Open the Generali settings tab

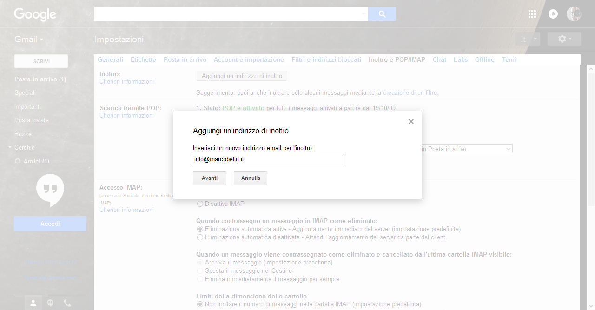coord(110,59)
